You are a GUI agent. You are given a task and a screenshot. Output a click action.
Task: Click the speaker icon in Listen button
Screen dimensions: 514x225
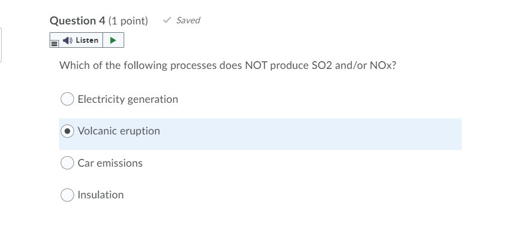[x=67, y=41]
